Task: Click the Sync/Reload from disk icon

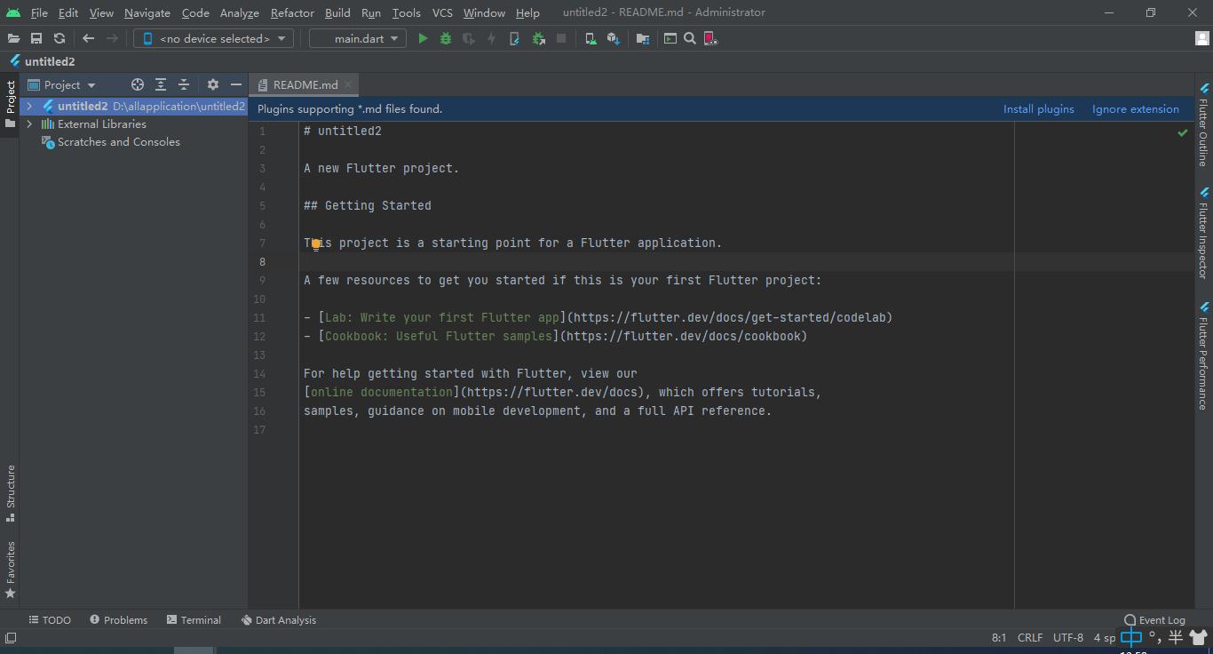Action: click(59, 38)
